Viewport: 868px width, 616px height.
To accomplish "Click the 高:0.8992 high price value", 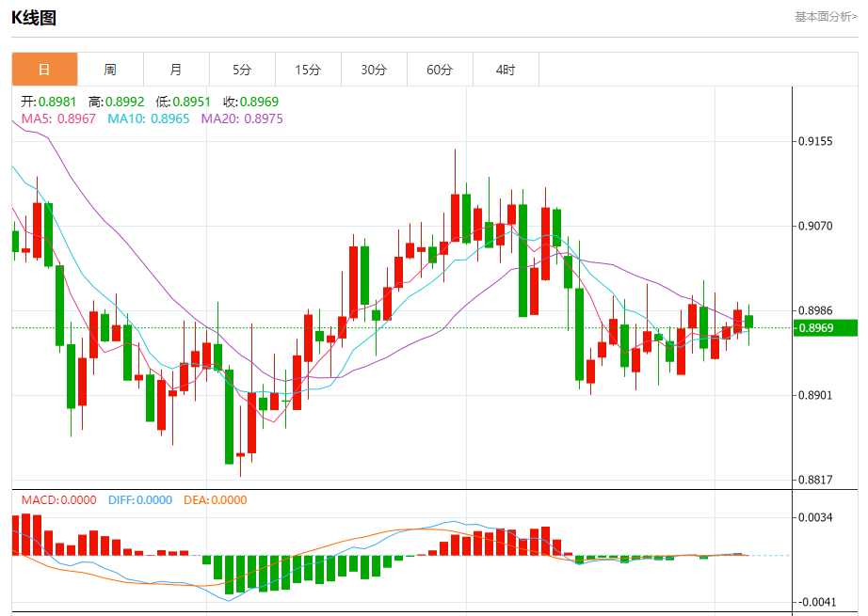I will pos(116,102).
